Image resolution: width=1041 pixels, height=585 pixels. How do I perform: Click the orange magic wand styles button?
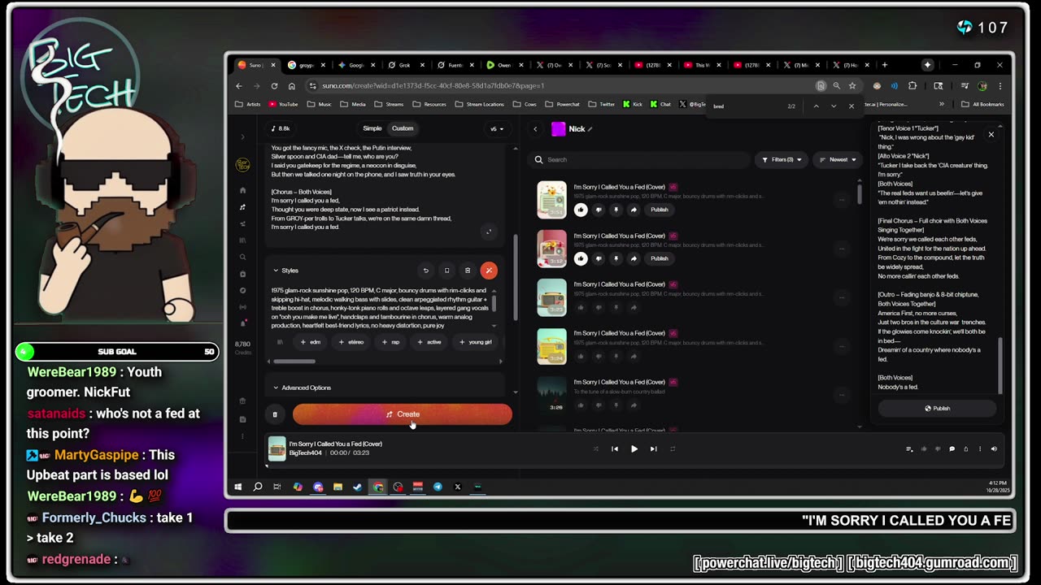[x=489, y=271]
